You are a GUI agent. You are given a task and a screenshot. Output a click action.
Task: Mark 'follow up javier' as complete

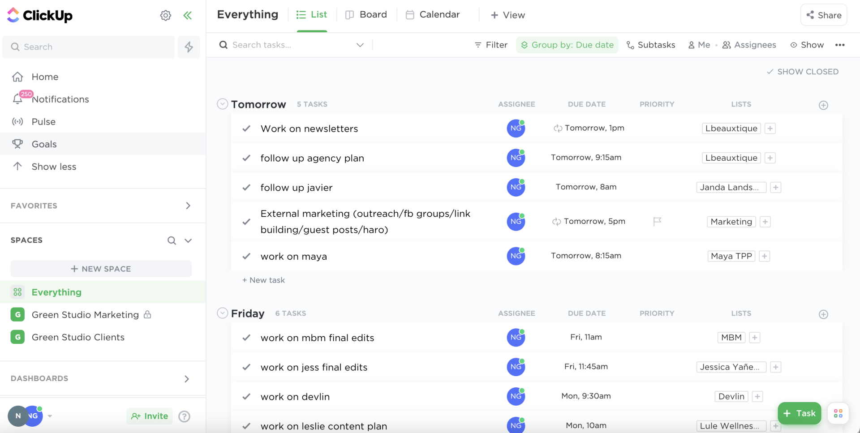pyautogui.click(x=246, y=187)
